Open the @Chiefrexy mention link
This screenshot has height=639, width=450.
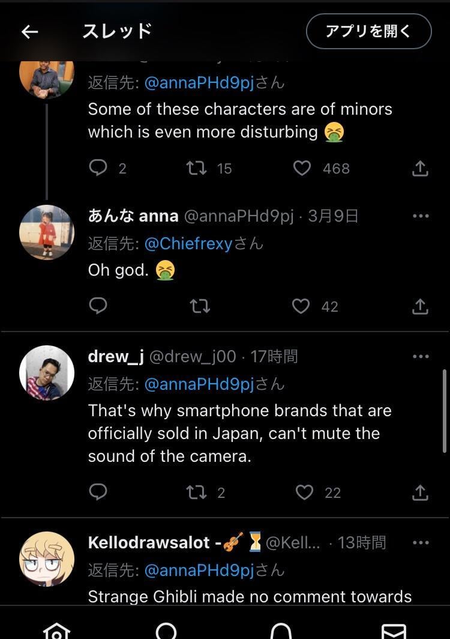pos(188,244)
